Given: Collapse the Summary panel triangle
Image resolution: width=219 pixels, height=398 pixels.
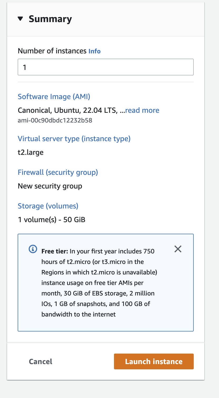Looking at the screenshot, I should [20, 19].
